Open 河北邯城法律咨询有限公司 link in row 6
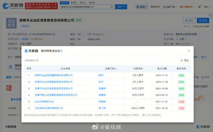Screen dimensions: 213x132 49,108
